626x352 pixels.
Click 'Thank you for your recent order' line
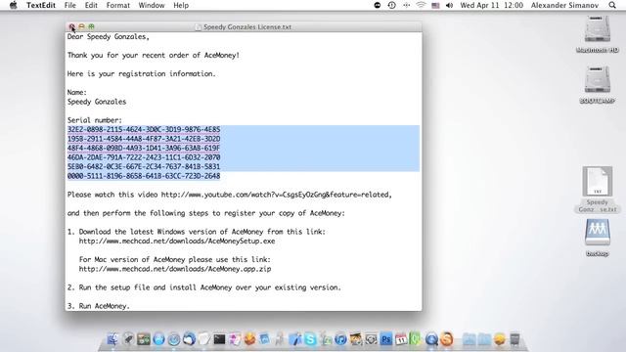click(x=154, y=55)
